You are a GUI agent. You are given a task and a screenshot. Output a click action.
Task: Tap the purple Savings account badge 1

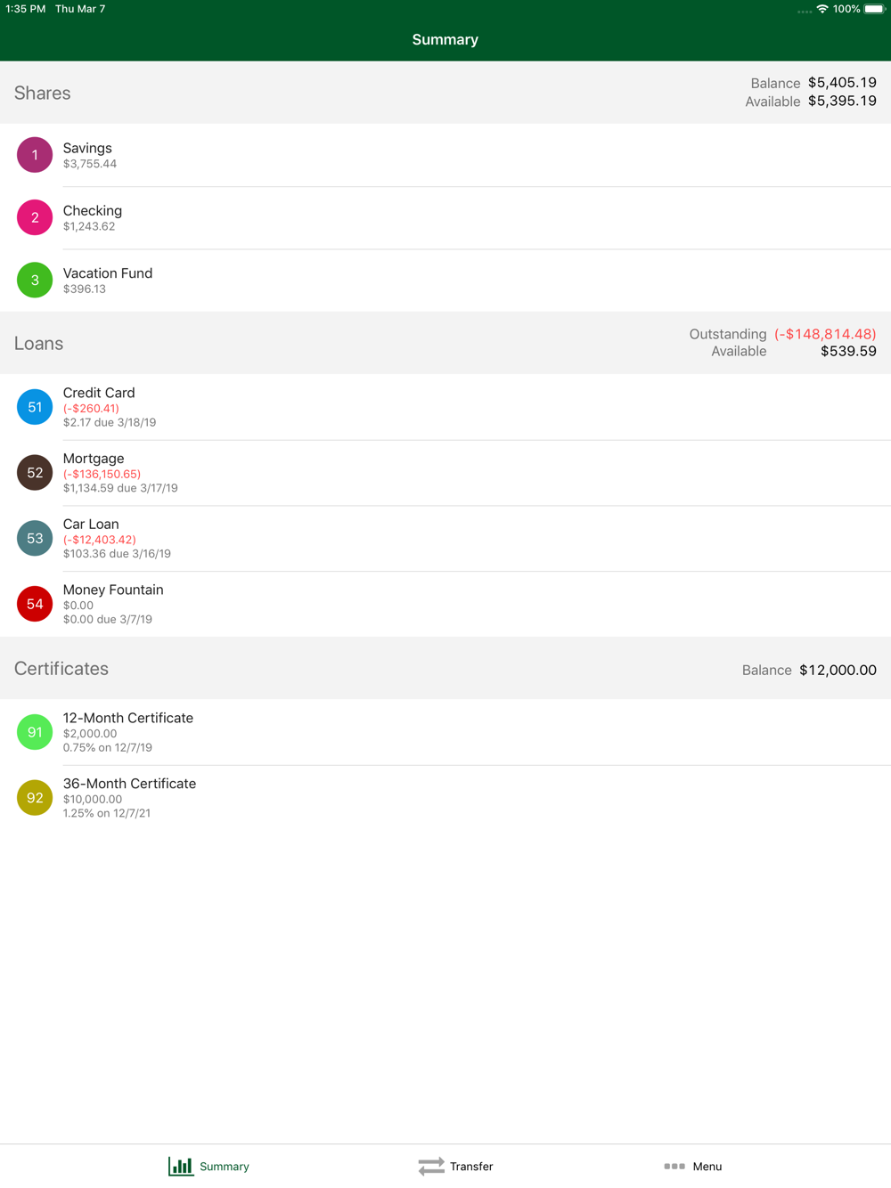[35, 155]
